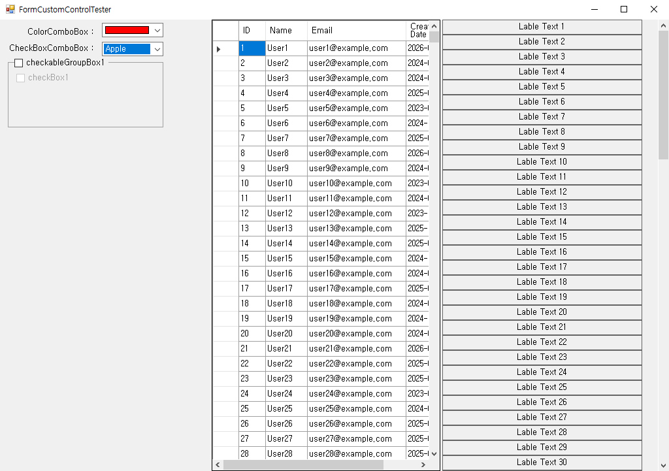Click the Lable Text 19 button
The height and width of the screenshot is (471, 669).
pos(542,297)
